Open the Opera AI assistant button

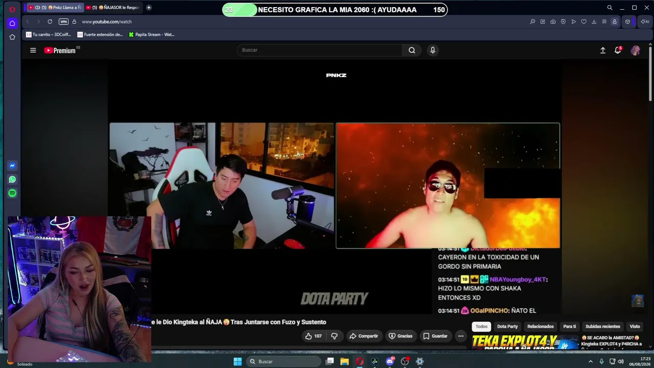tap(645, 21)
